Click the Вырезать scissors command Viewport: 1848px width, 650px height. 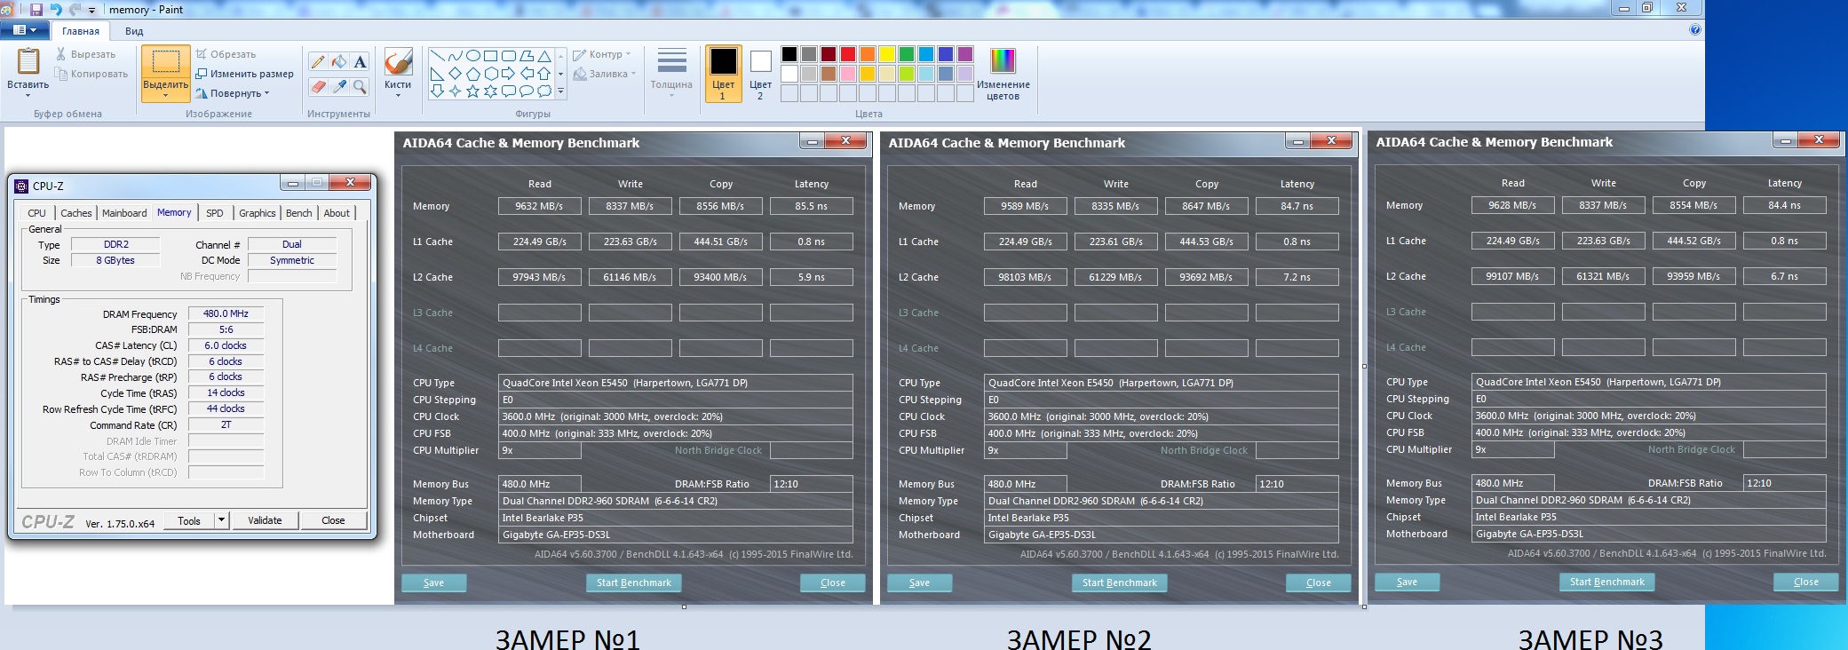point(85,54)
